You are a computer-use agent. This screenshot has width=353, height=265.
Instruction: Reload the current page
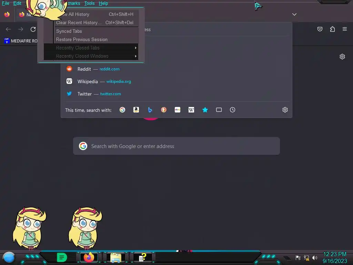(x=33, y=29)
